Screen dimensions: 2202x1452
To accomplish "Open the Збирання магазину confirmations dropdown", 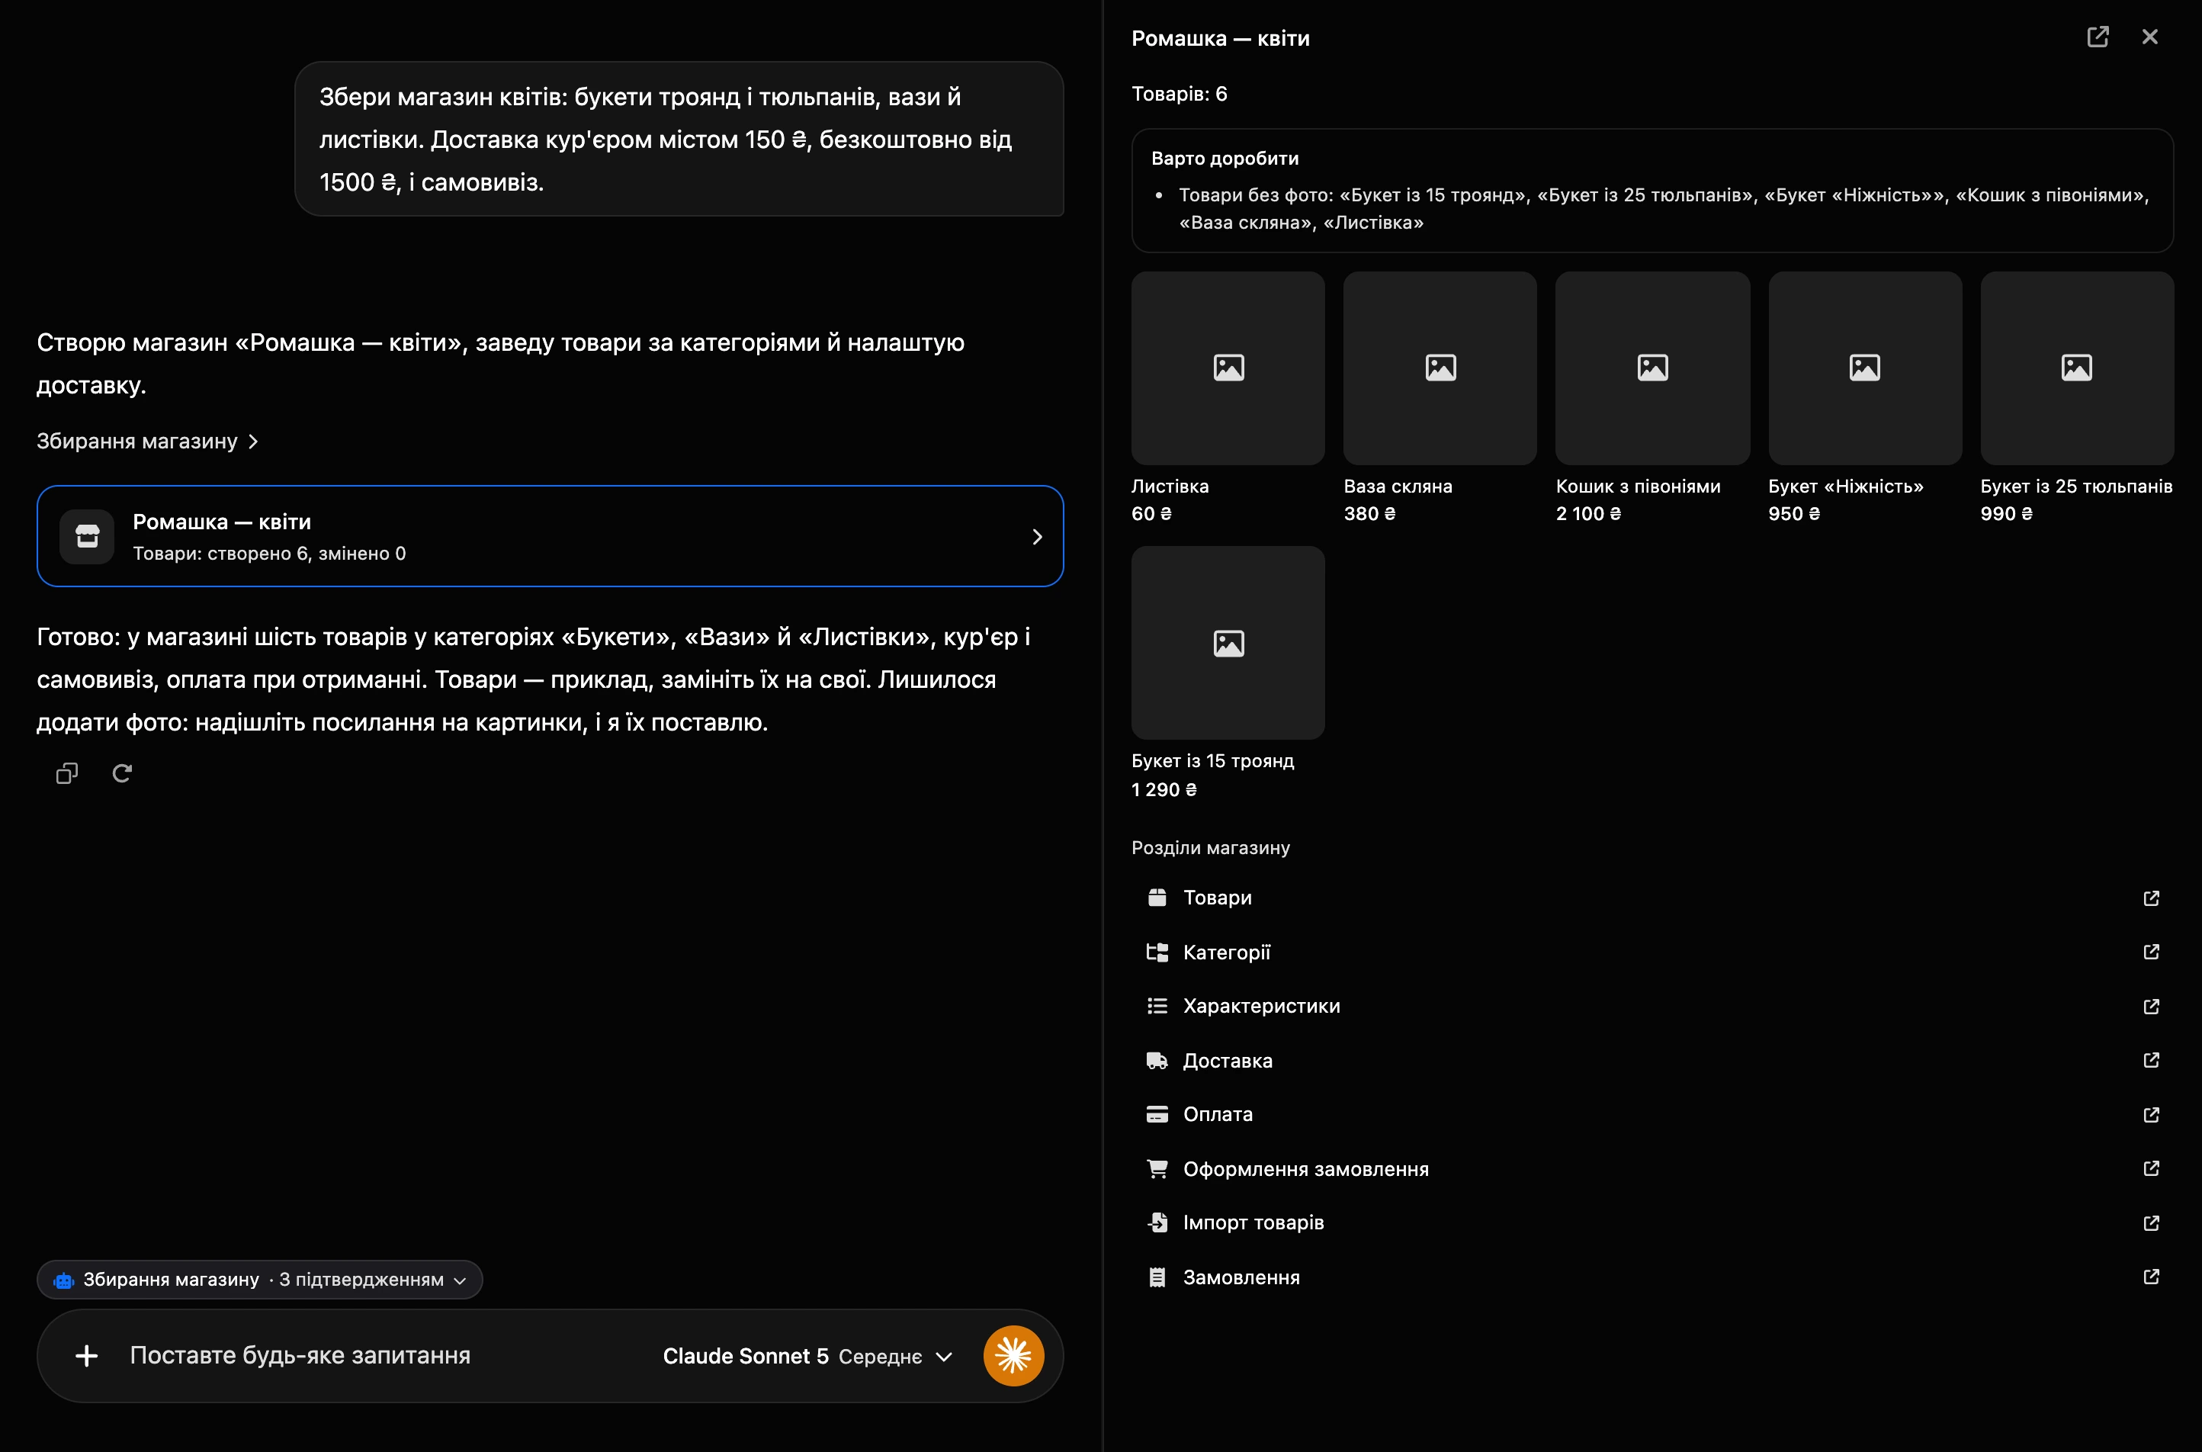I will click(x=259, y=1280).
